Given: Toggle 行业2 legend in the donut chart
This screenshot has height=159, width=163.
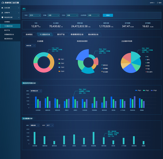Looking at the screenshot, I should [x=61, y=63].
